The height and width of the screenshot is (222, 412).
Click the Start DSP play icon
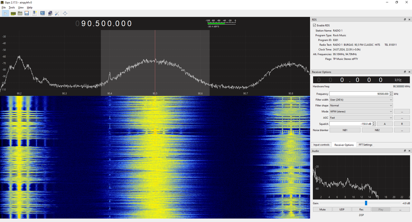click(6, 13)
